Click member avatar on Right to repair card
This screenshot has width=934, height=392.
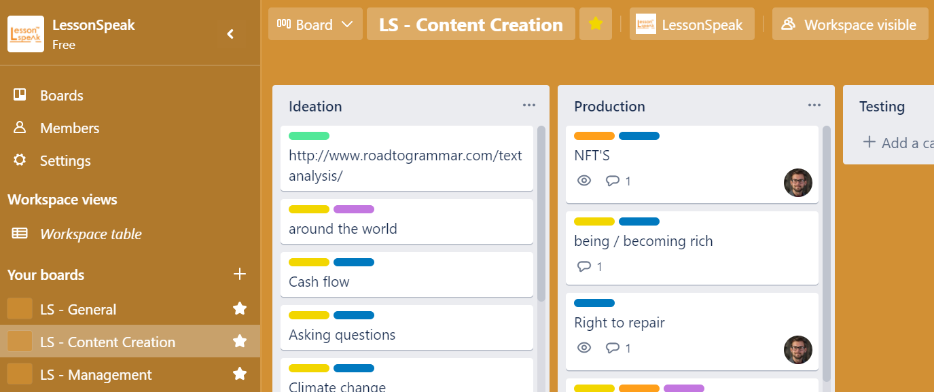click(797, 350)
